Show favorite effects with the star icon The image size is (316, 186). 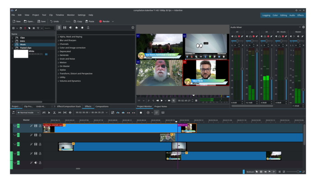coord(82,27)
